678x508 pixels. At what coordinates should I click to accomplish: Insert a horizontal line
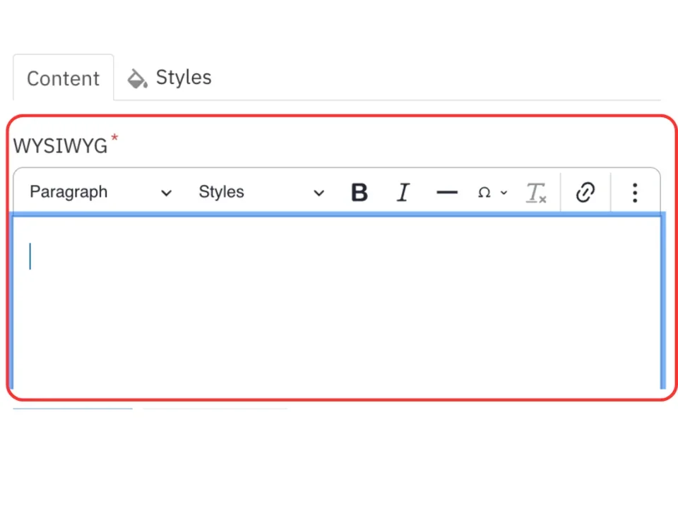click(446, 192)
